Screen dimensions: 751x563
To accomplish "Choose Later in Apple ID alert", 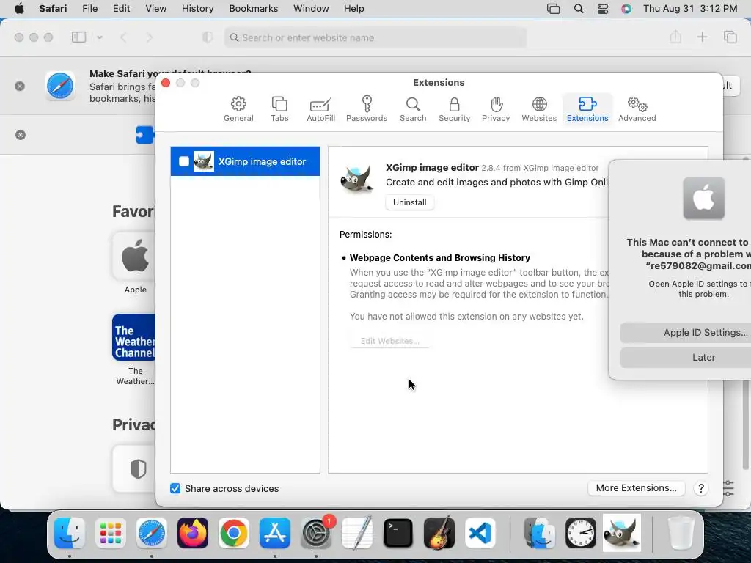I will [686, 358].
